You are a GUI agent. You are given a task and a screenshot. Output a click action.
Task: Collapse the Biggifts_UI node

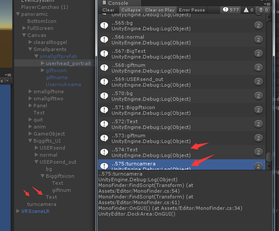(30, 141)
